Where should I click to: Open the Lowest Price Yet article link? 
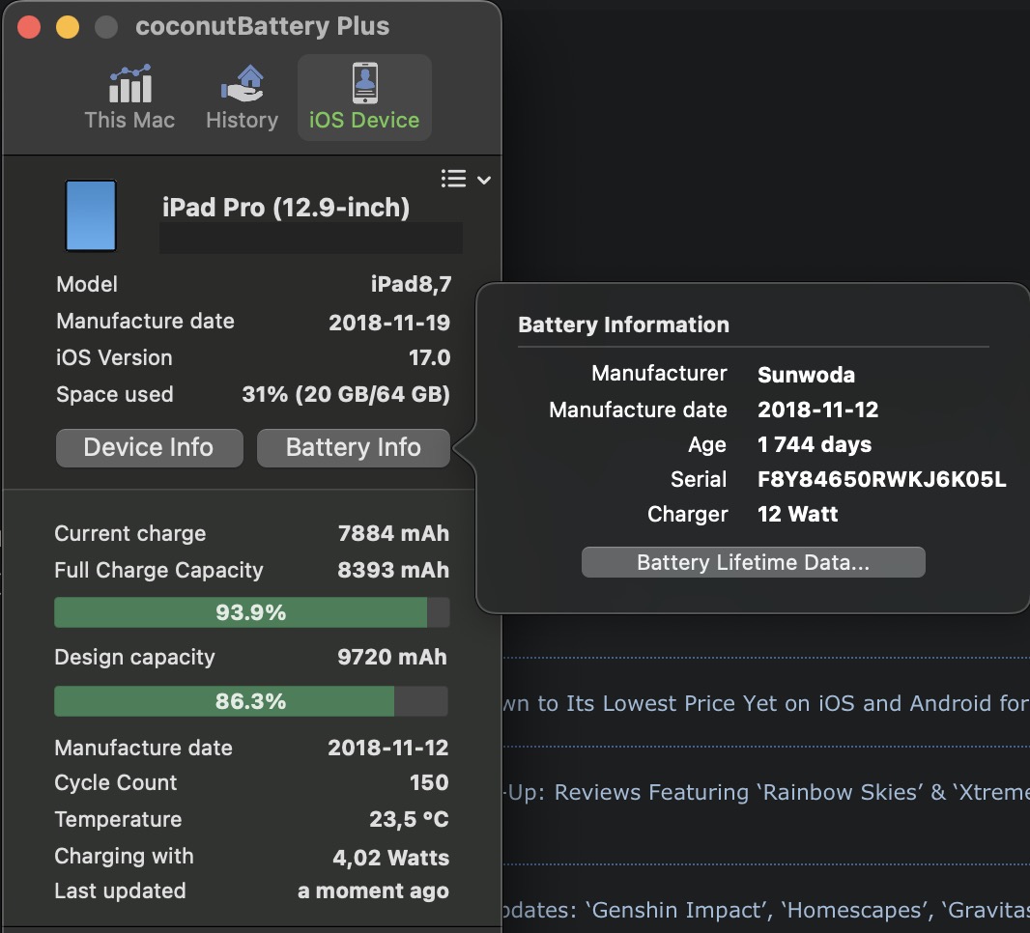coord(765,703)
